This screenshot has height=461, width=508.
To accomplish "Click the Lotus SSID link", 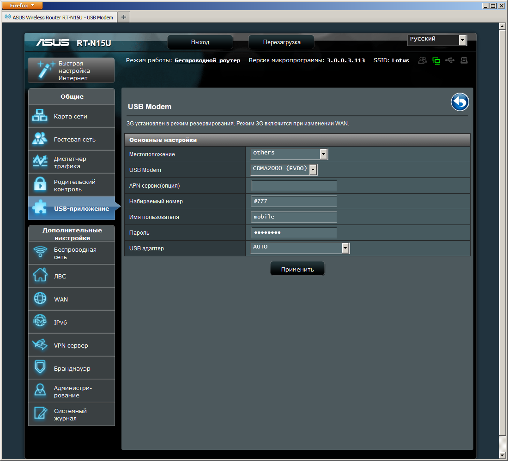I will pos(400,60).
